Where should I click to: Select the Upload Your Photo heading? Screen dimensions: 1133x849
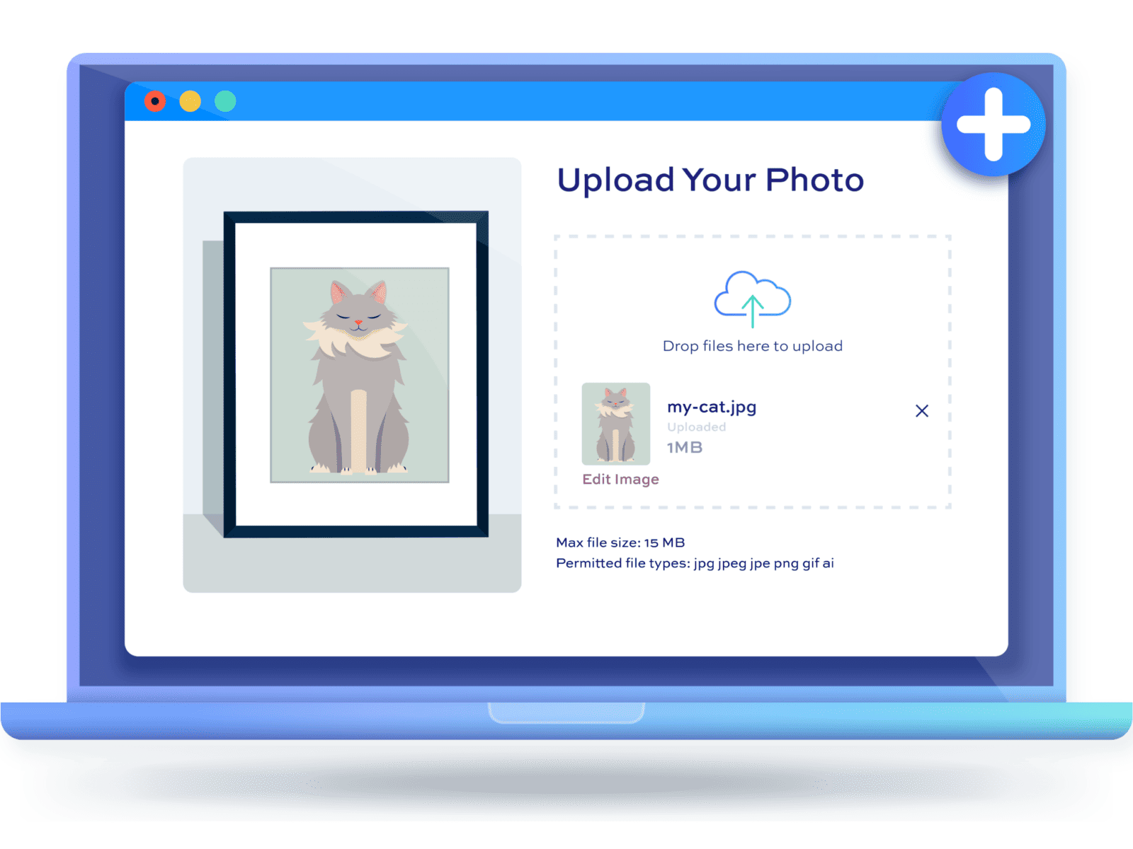(x=710, y=179)
